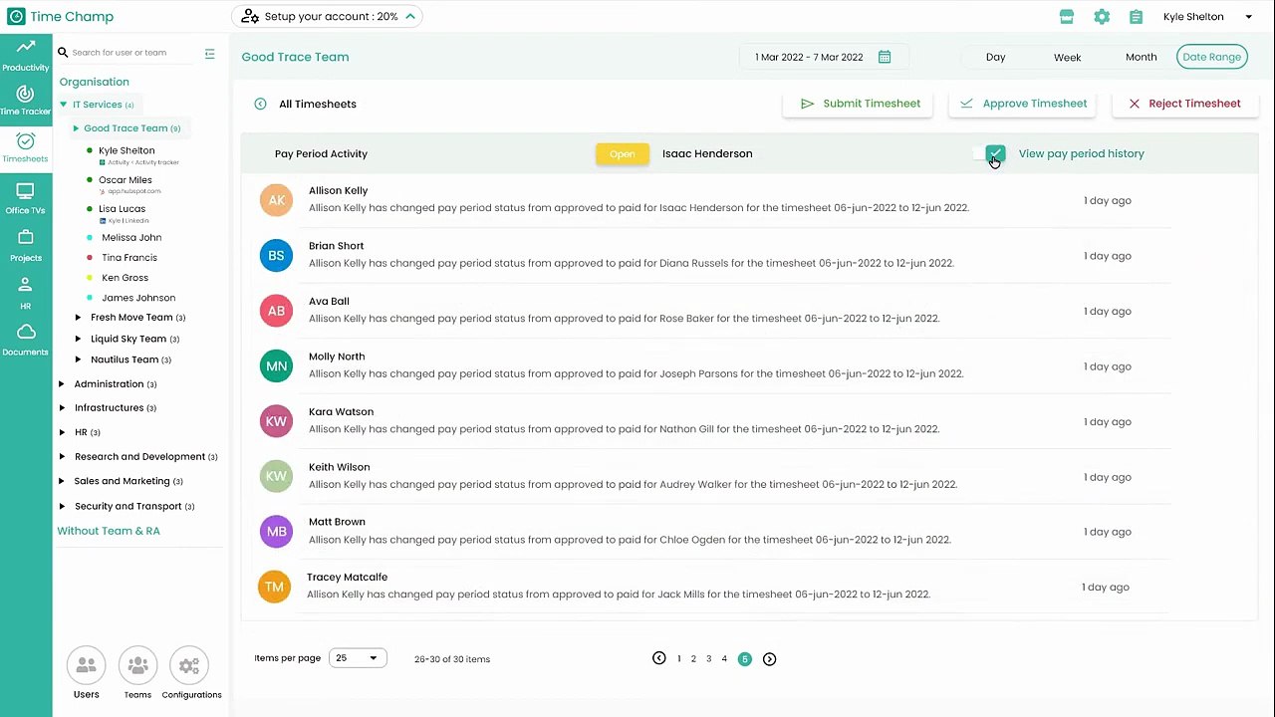
Task: Open the Time Tracker sidebar section
Action: click(x=26, y=101)
